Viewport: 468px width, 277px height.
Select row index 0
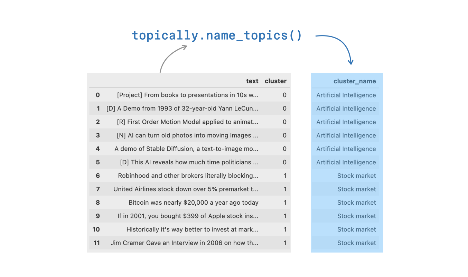(x=98, y=95)
